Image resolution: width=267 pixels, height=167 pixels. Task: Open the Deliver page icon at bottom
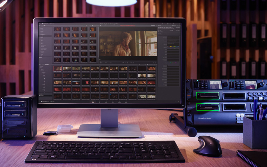[126, 102]
